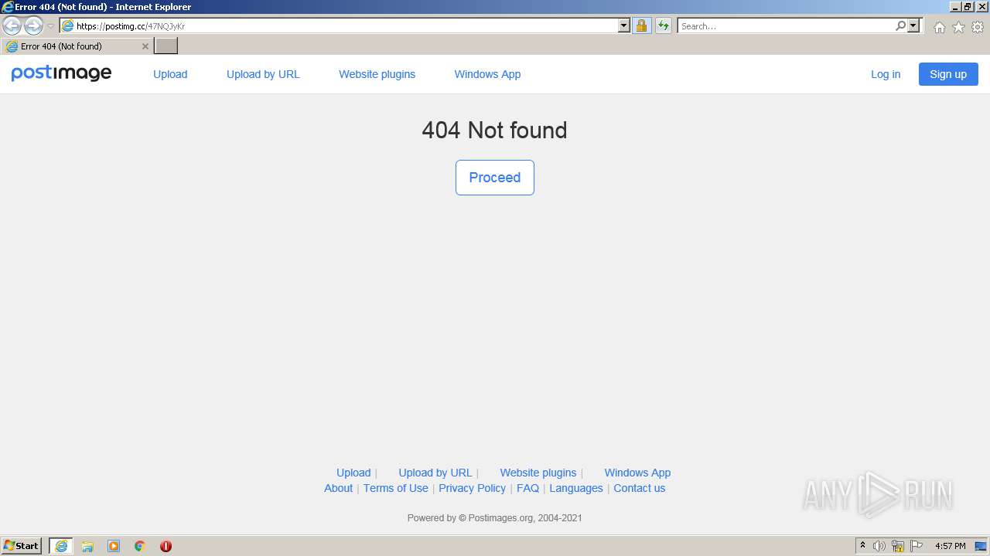The width and height of the screenshot is (990, 556).
Task: Open Upload in top navigation
Action: (170, 74)
